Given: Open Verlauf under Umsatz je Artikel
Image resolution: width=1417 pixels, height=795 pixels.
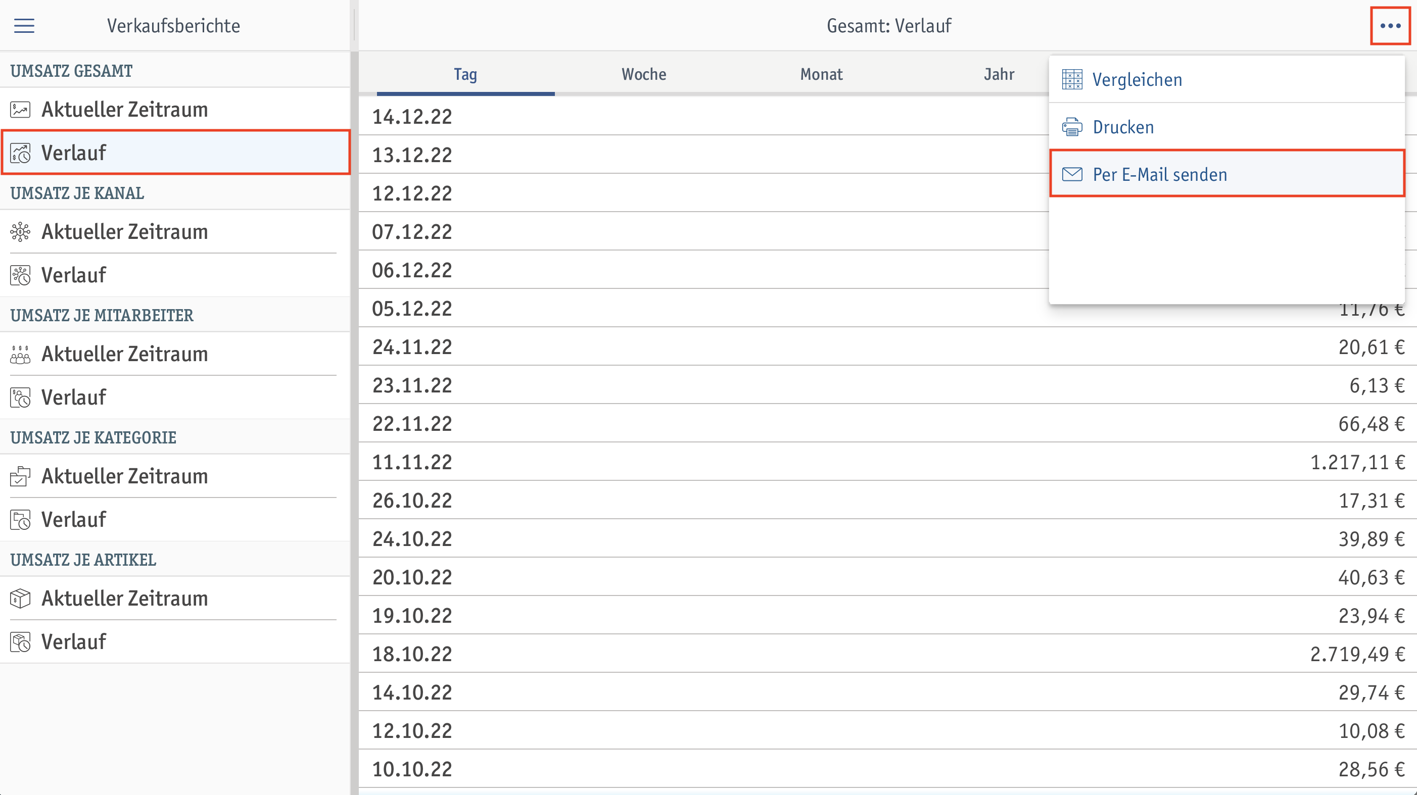Looking at the screenshot, I should point(175,641).
